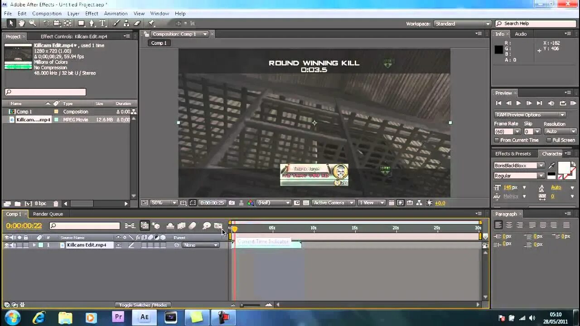
Task: Open magnification 50% dropdown
Action: [x=163, y=203]
